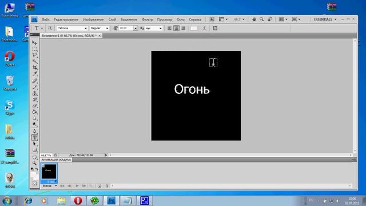Select the Path Selection tool
Image resolution: width=366 pixels, height=206 pixels.
(34, 144)
